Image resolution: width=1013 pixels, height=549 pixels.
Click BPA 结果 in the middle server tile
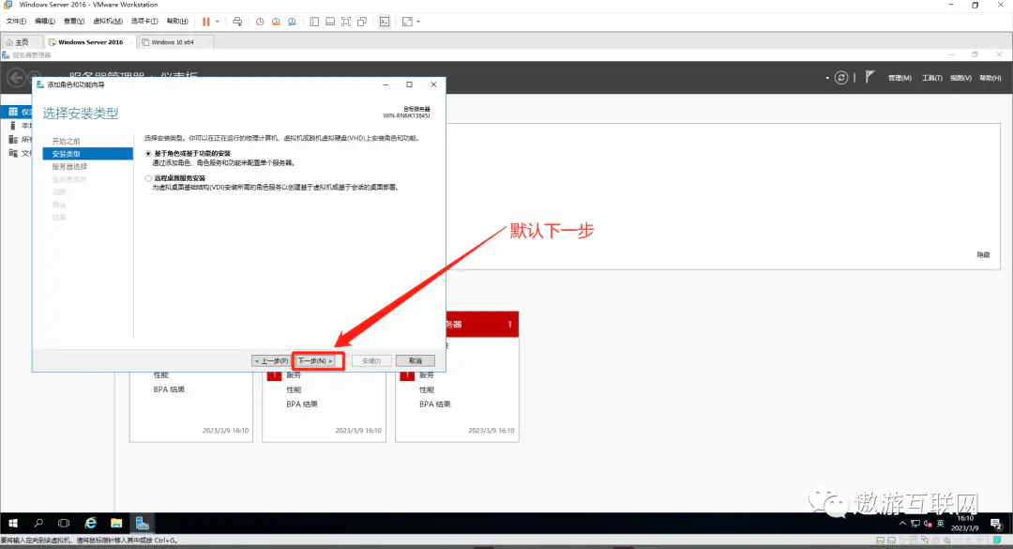302,404
